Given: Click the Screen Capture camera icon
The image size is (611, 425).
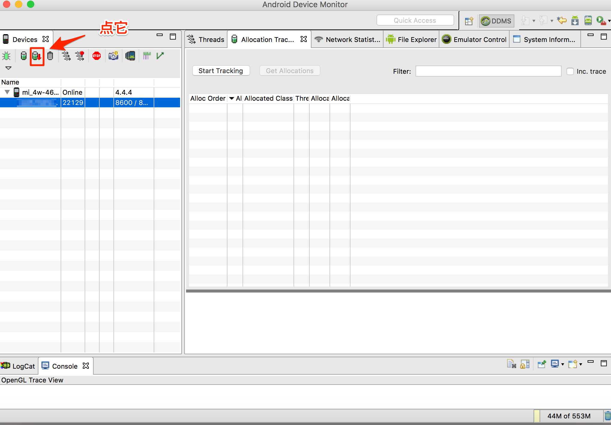Looking at the screenshot, I should click(113, 56).
